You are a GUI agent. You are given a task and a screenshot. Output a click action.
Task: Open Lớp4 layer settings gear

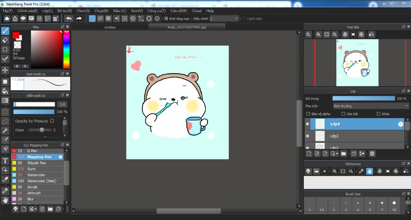pyautogui.click(x=401, y=124)
